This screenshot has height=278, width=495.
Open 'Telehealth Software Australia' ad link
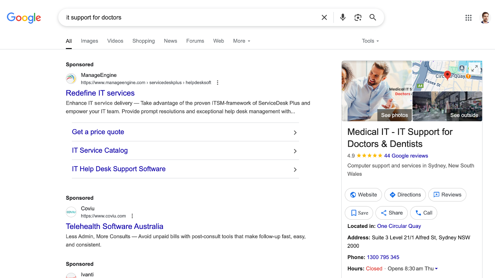114,227
